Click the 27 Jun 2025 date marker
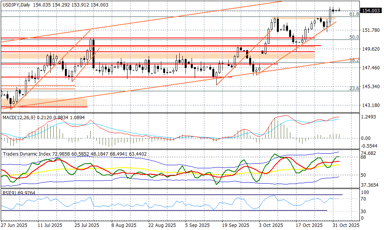 pos(14,225)
